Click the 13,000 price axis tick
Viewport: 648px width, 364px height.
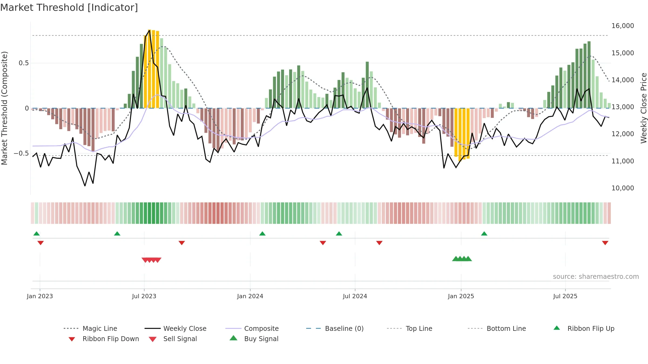623,107
